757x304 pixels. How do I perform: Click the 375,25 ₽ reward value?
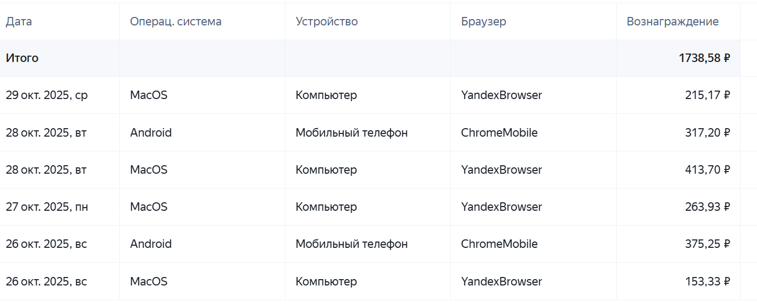click(707, 244)
